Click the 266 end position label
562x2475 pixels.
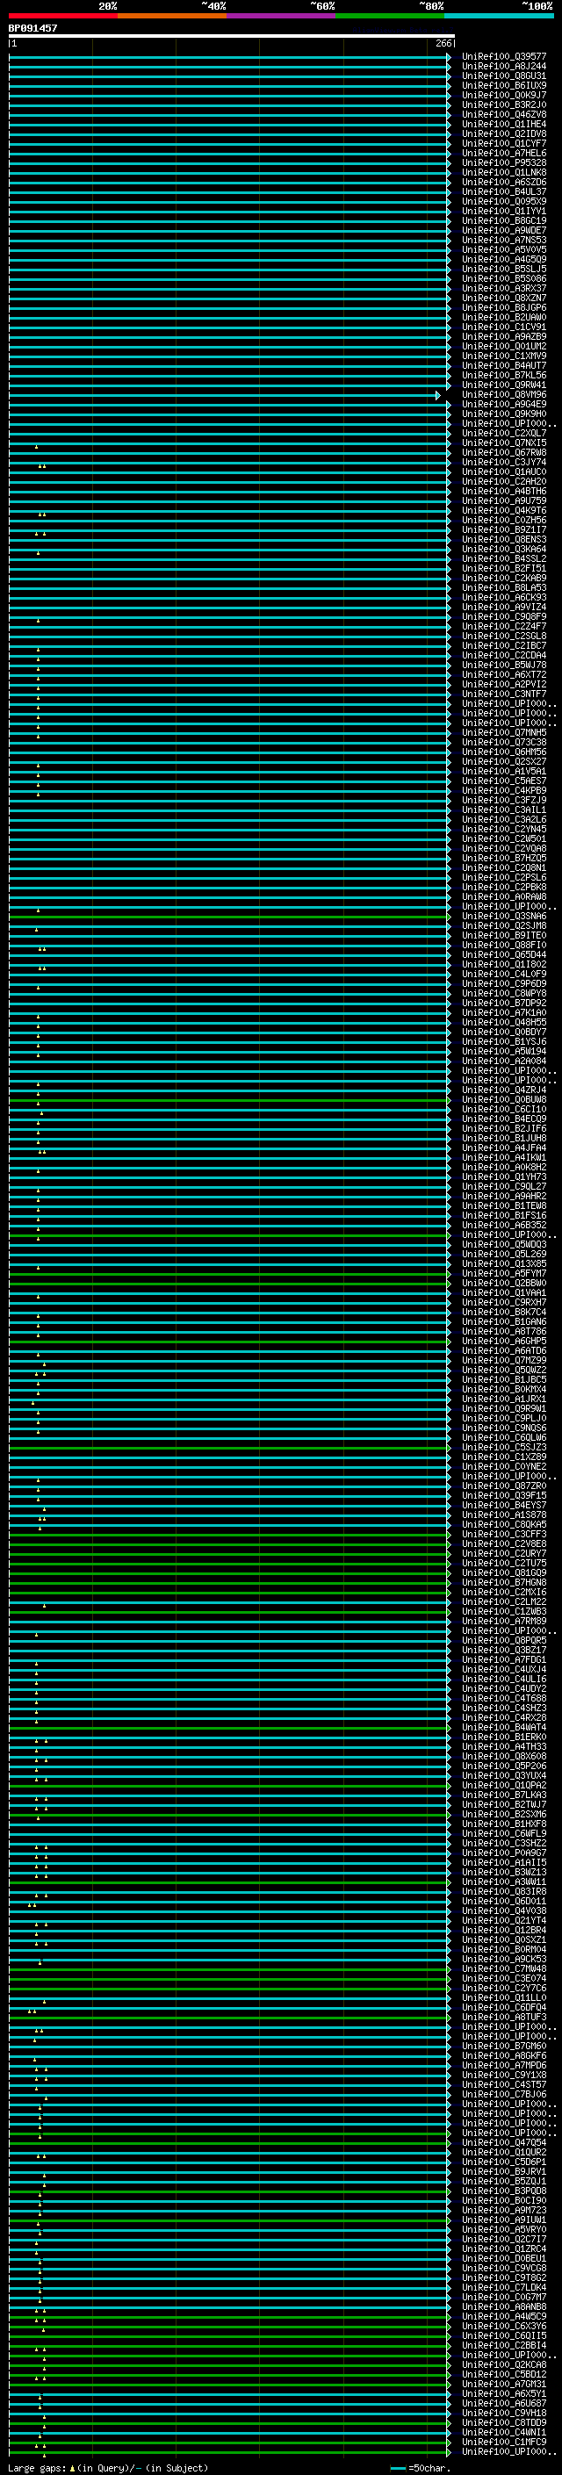tap(443, 43)
